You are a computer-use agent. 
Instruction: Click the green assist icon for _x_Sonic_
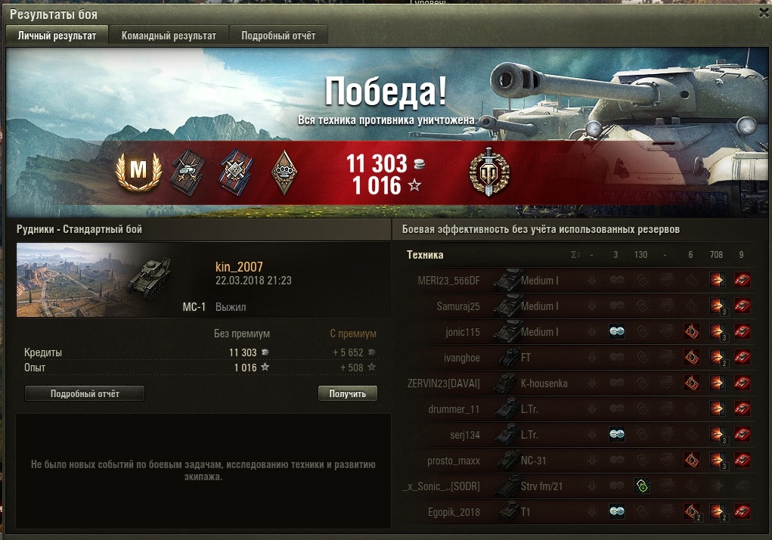click(641, 486)
